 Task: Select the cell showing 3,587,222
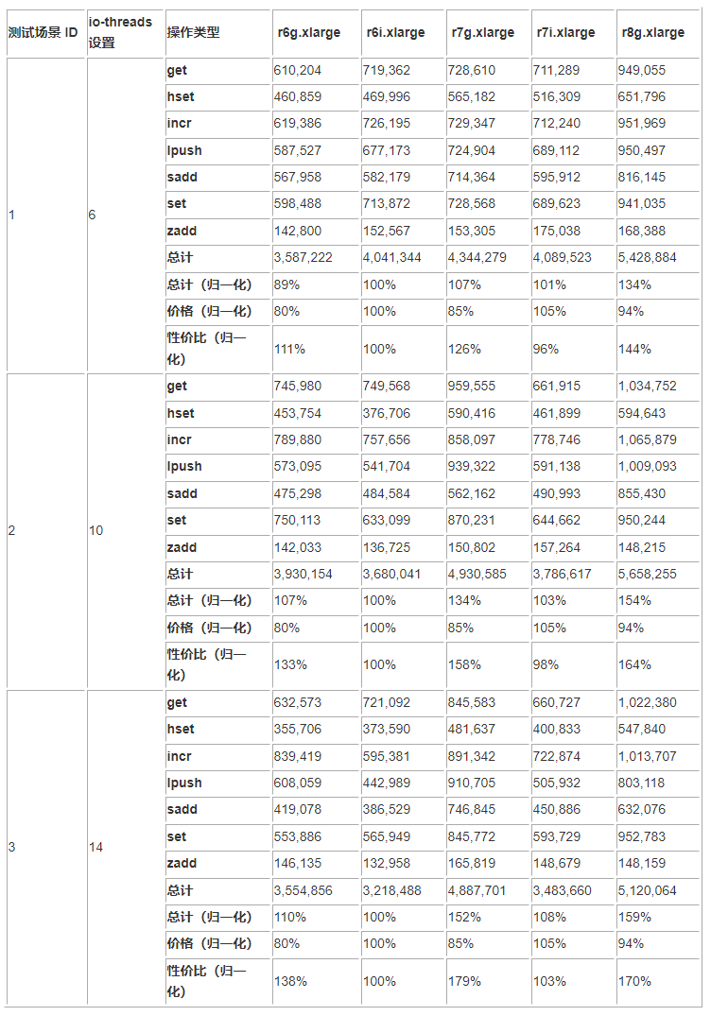pyautogui.click(x=303, y=257)
